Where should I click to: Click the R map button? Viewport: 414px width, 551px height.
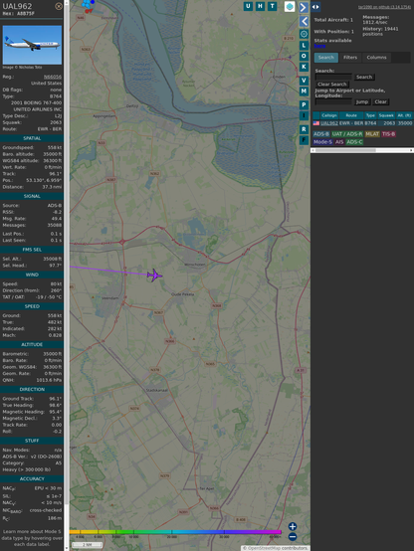[304, 129]
